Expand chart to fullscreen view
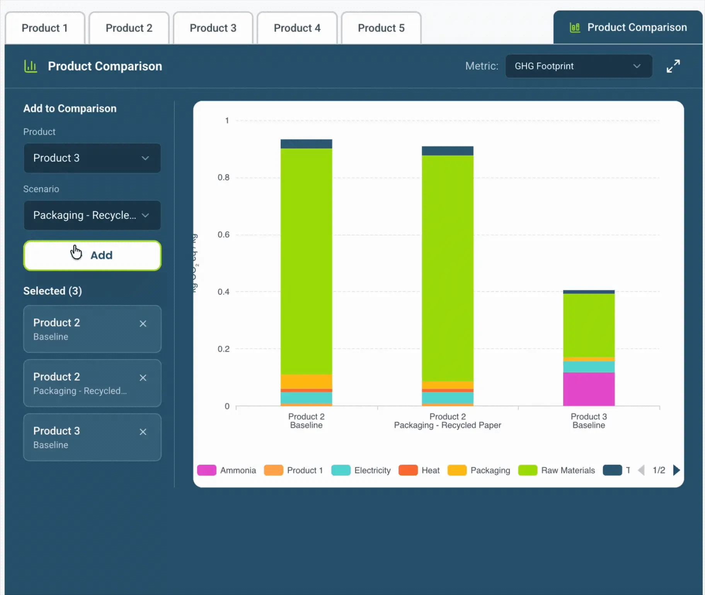This screenshot has height=595, width=705. [673, 66]
